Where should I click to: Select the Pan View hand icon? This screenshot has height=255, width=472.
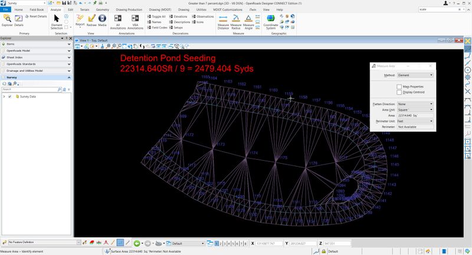(136, 47)
